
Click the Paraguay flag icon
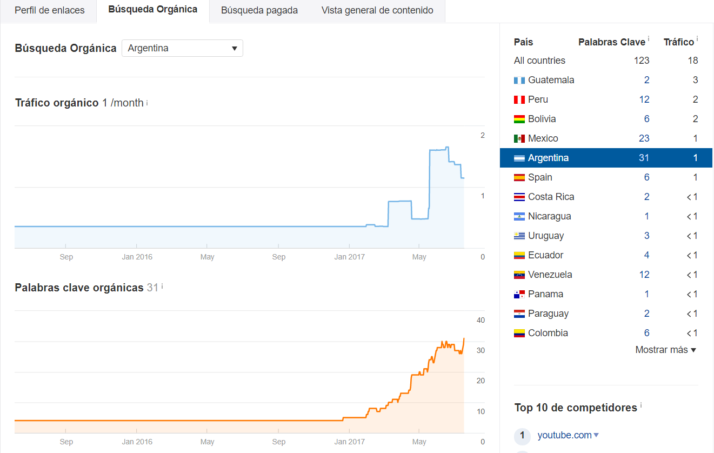coord(519,314)
